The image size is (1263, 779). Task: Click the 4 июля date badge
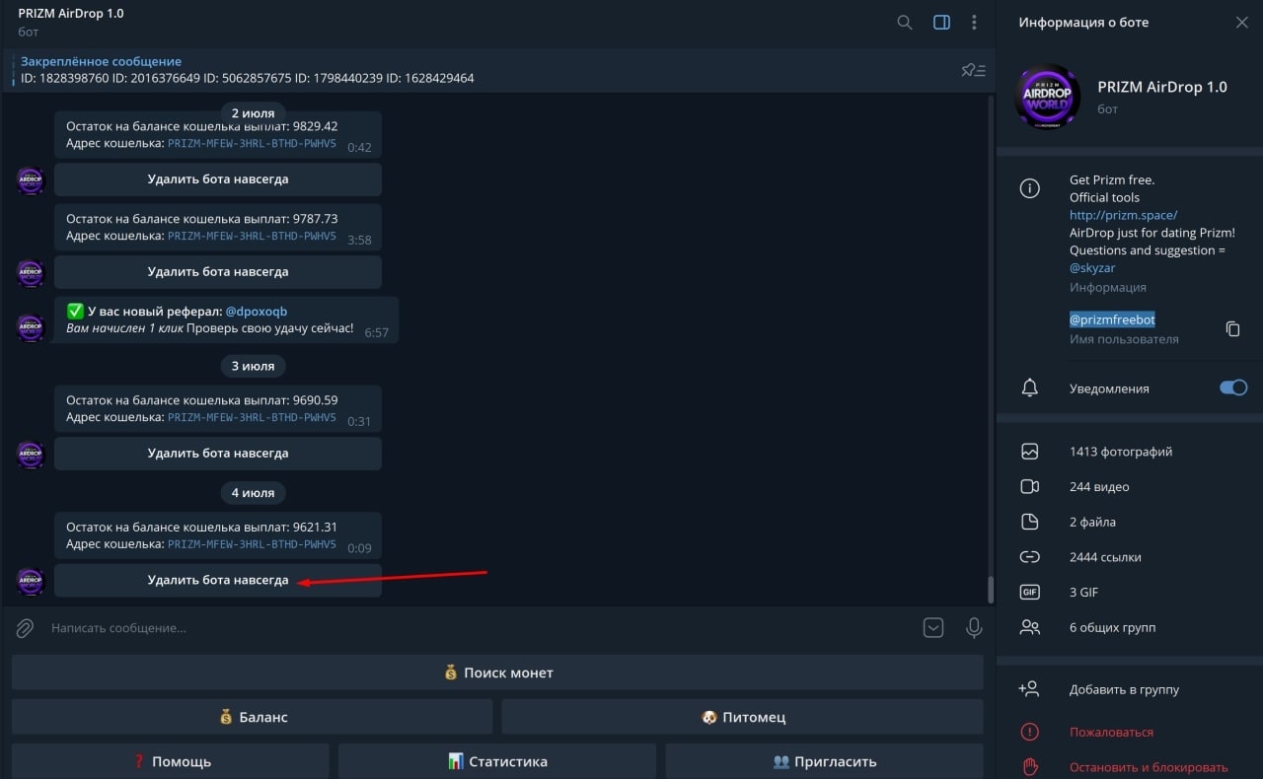254,492
